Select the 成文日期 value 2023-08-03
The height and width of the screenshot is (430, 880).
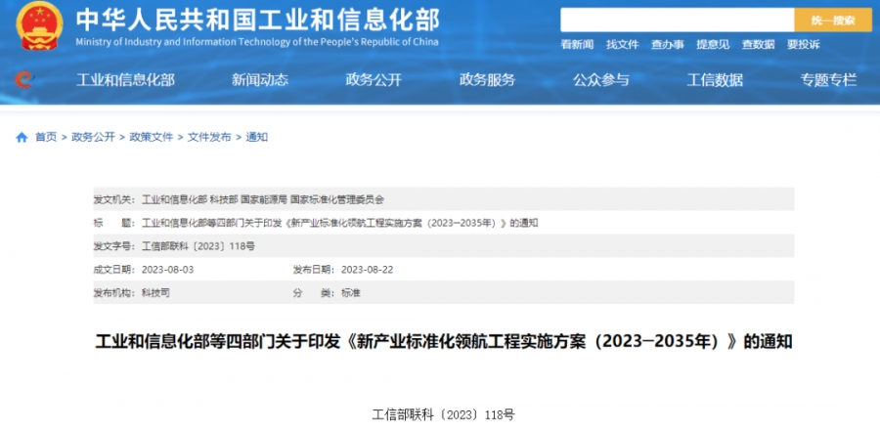[x=167, y=270]
